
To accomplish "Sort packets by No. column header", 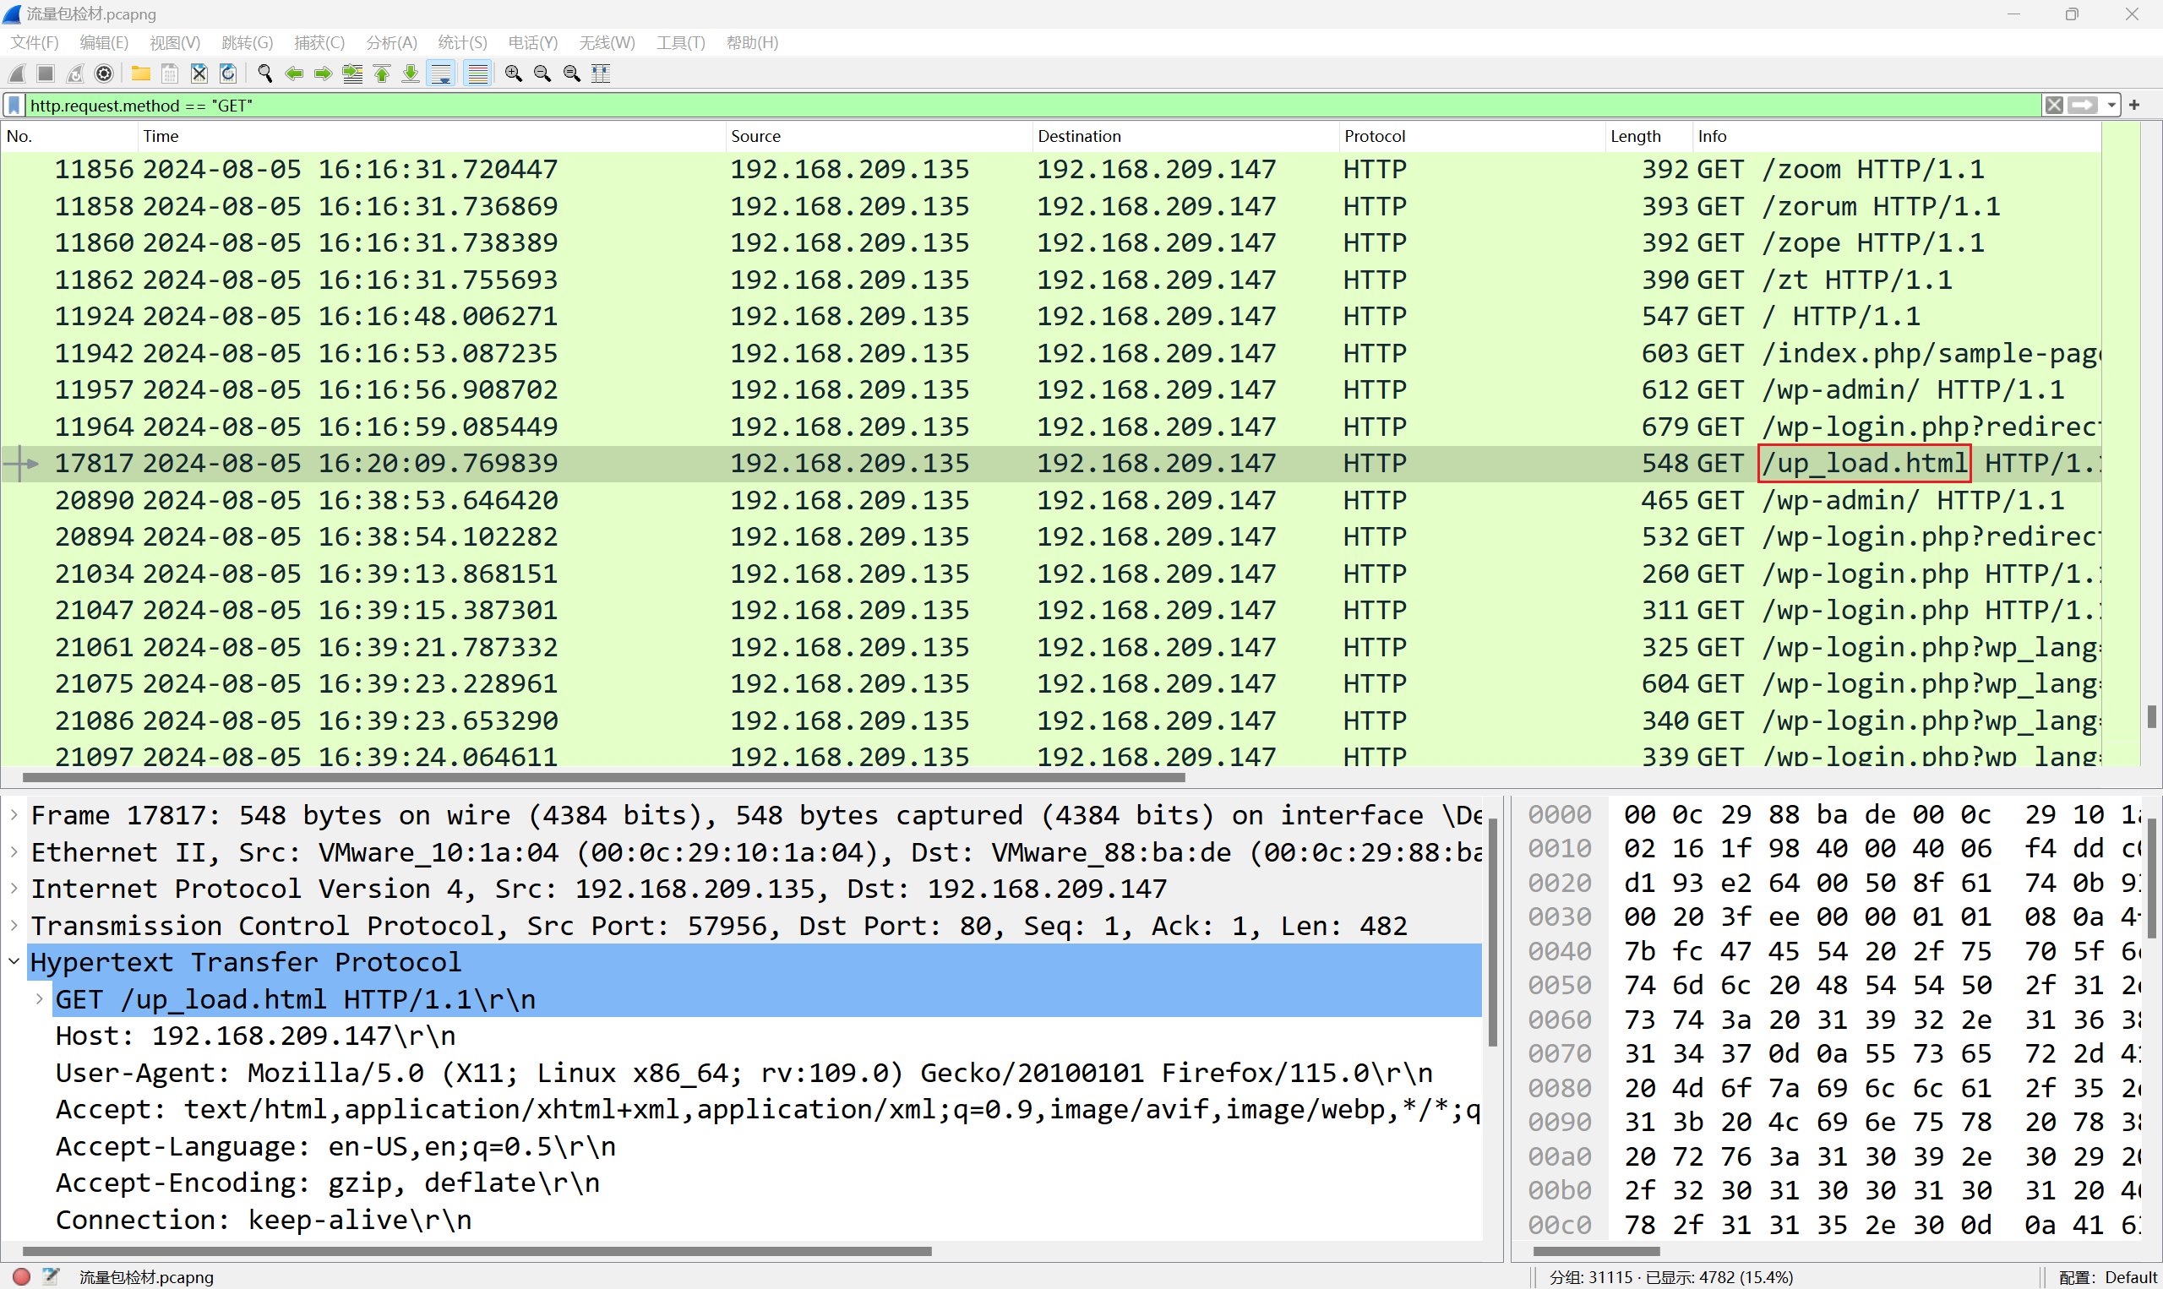I will [69, 136].
